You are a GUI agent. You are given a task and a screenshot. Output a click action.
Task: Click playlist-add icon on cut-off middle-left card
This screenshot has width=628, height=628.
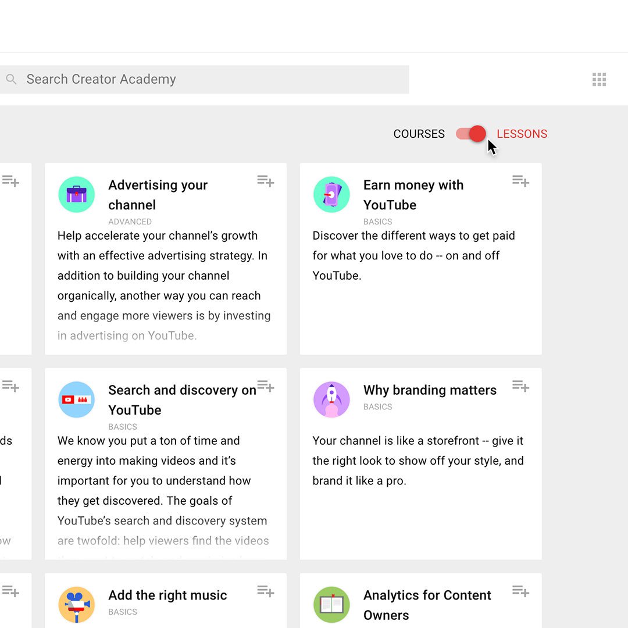pos(10,387)
